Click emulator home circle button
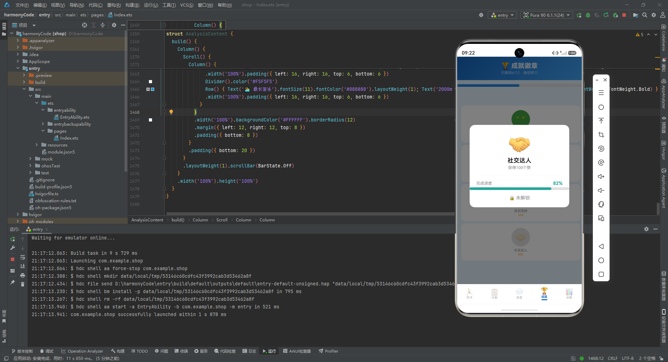This screenshot has width=668, height=362. point(601,260)
